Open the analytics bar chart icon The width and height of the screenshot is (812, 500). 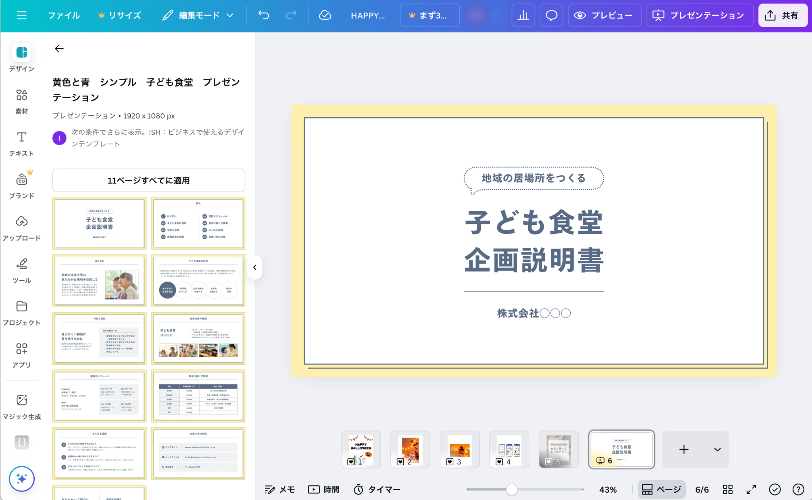click(523, 15)
